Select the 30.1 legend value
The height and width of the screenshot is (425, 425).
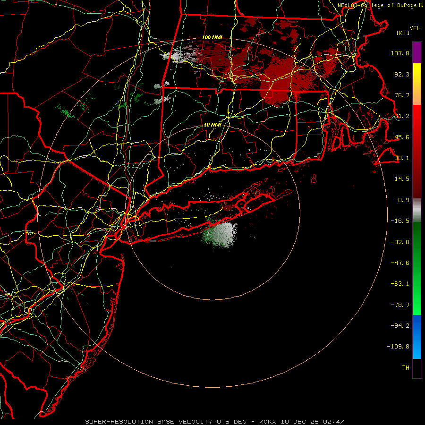402,158
